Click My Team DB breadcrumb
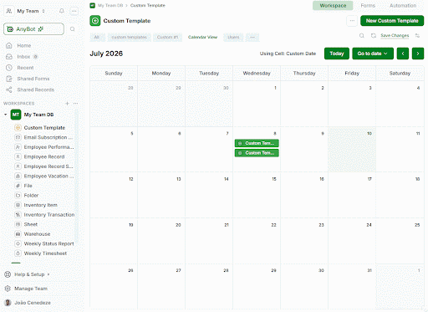 coord(110,5)
